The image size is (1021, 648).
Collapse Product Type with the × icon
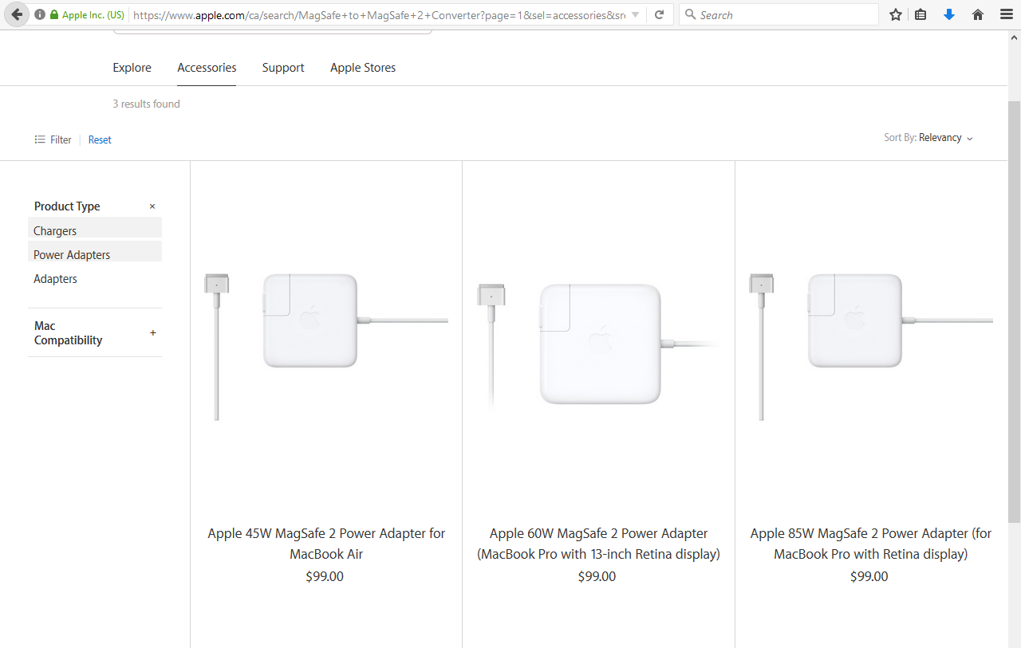tap(152, 206)
